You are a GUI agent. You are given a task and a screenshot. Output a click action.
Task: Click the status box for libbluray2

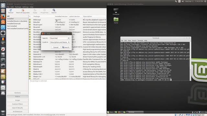coord(30,20)
